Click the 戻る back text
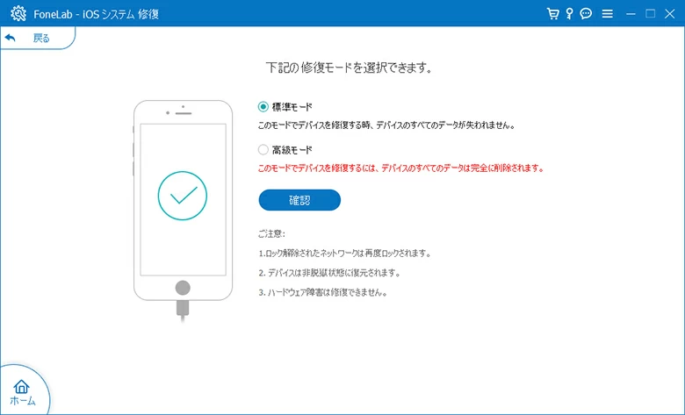685x415 pixels. [41, 39]
